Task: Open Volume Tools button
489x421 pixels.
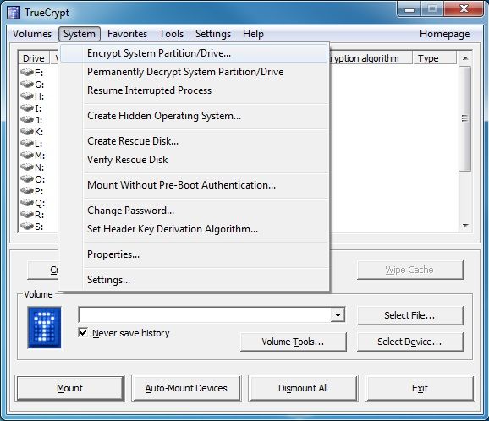Action: (x=294, y=342)
